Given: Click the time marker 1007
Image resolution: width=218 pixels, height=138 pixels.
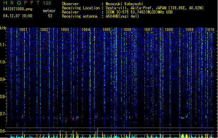Looking at the screenshot, I should (148, 30).
